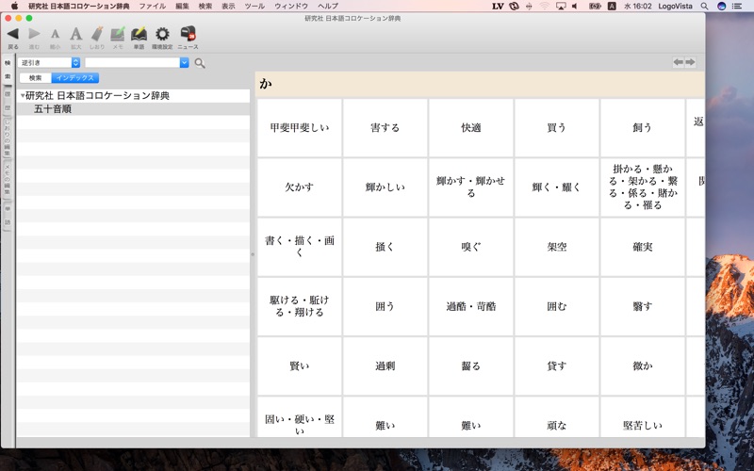
Task: Click the 拡大 enlarge text icon
Action: point(76,35)
